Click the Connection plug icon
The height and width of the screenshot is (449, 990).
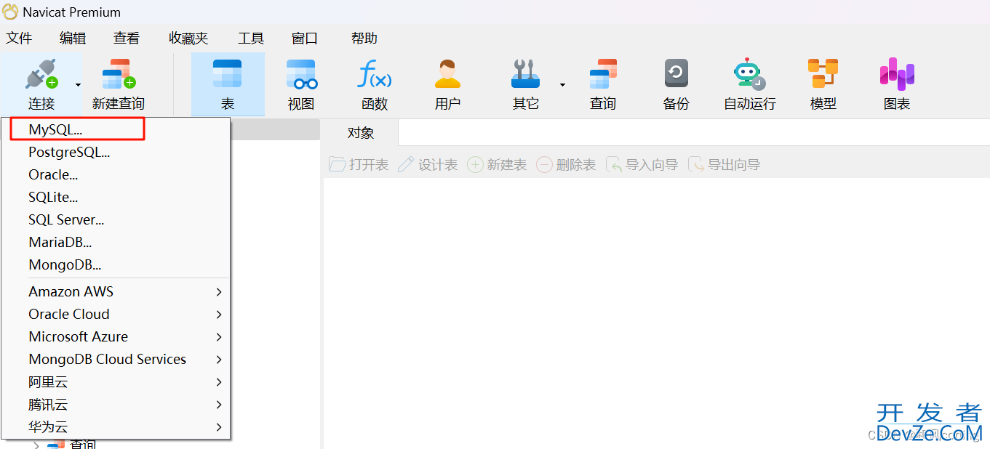(x=41, y=75)
